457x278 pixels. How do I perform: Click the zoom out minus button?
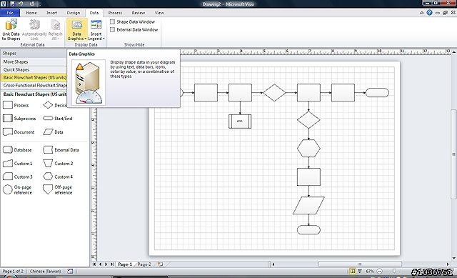click(379, 272)
